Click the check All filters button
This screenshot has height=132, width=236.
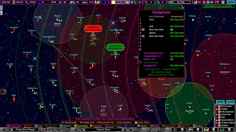coord(220,102)
